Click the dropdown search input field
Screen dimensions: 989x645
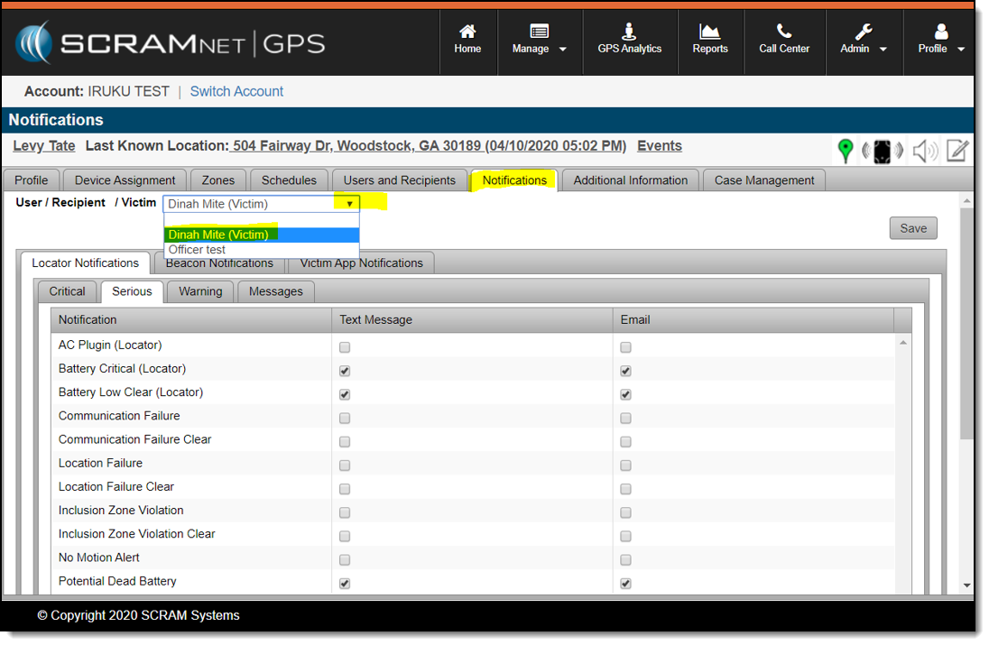point(262,219)
